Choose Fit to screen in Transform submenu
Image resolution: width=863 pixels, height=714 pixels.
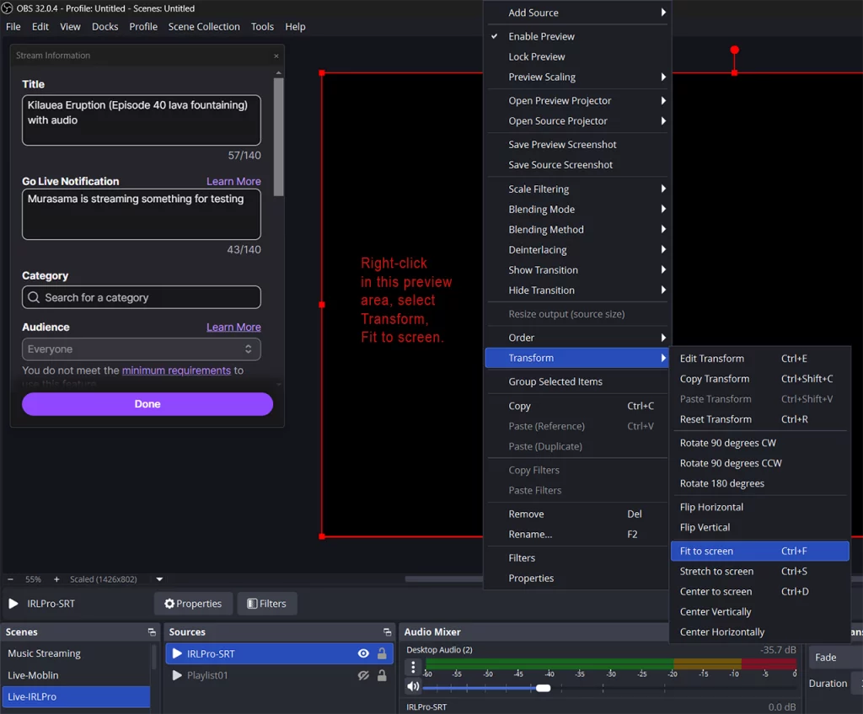point(706,551)
